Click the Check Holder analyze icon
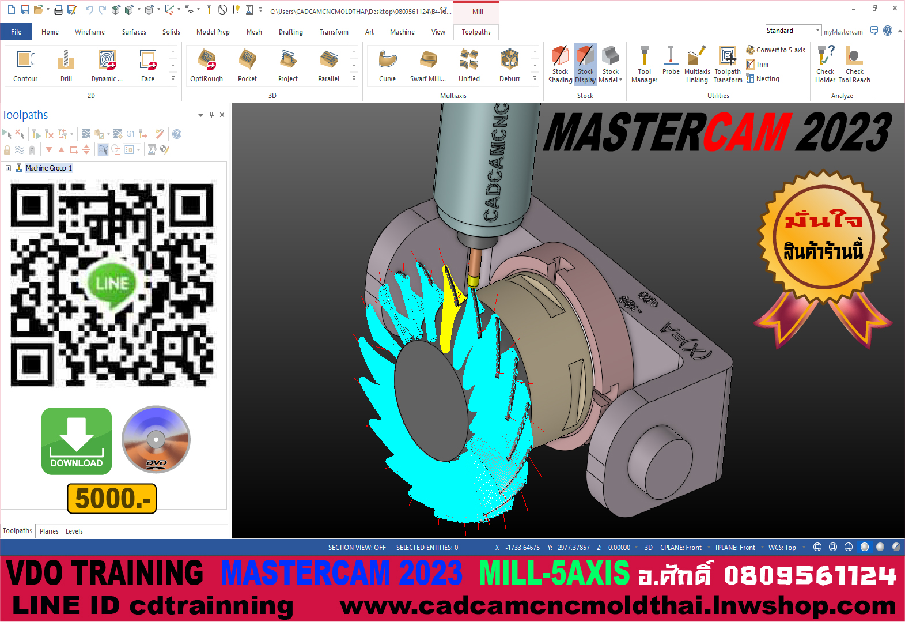Viewport: 905px width, 622px height. [825, 65]
